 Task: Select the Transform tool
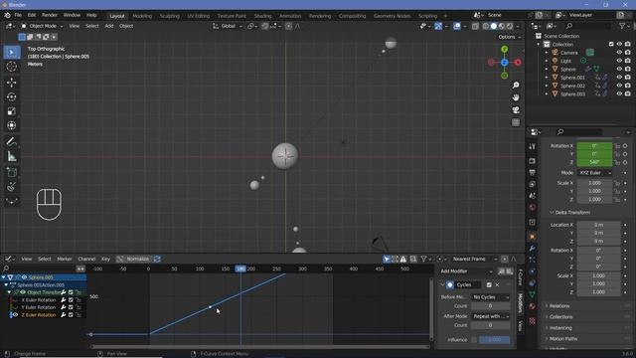(x=11, y=125)
